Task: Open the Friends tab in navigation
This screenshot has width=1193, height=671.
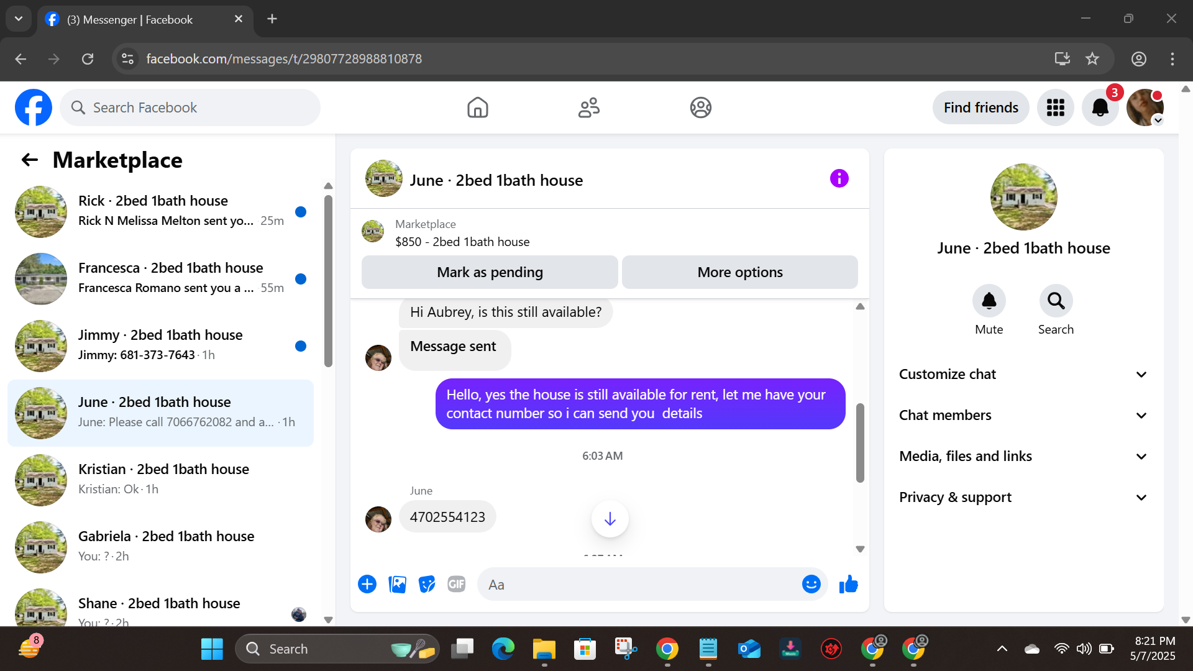Action: pos(588,107)
